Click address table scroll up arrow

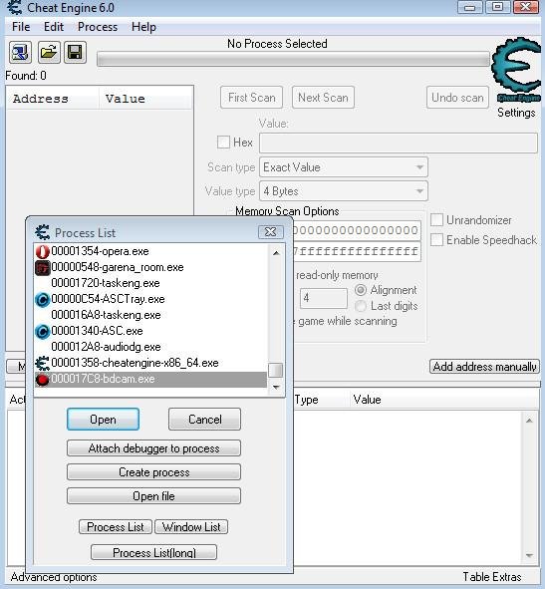(529, 421)
